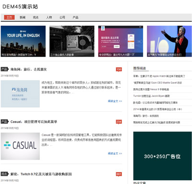Open article 海角网，旅行，去找朋友 title
This screenshot has width=192, height=184.
point(29,69)
